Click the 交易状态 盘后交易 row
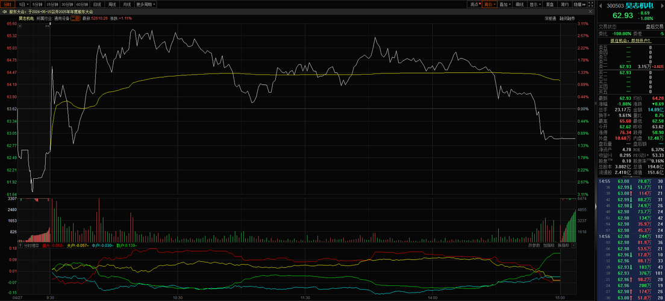This screenshot has height=301, width=665. coord(631,26)
